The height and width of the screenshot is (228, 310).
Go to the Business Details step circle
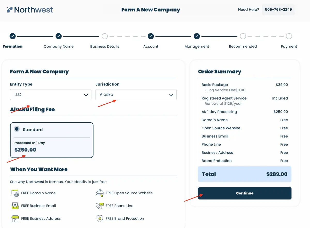(x=105, y=36)
